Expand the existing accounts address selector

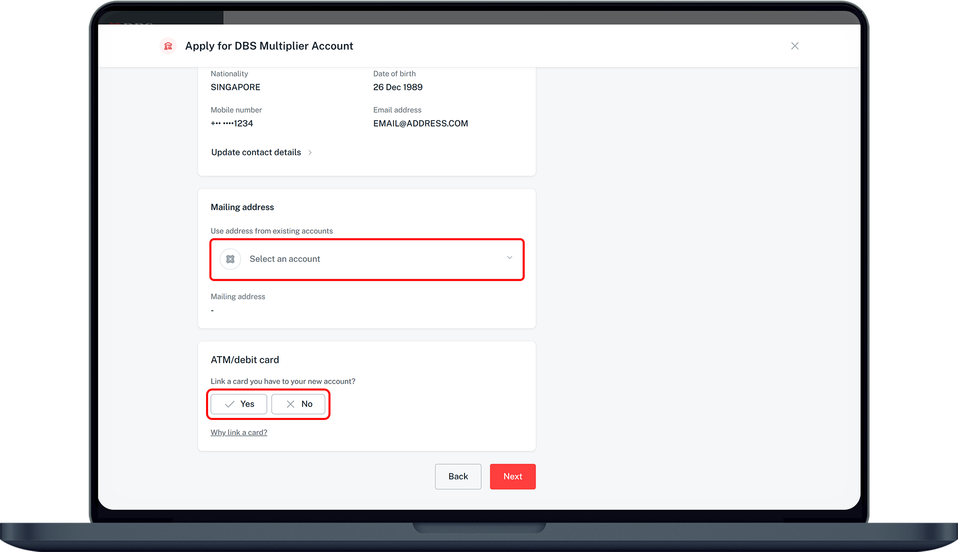pyautogui.click(x=367, y=259)
